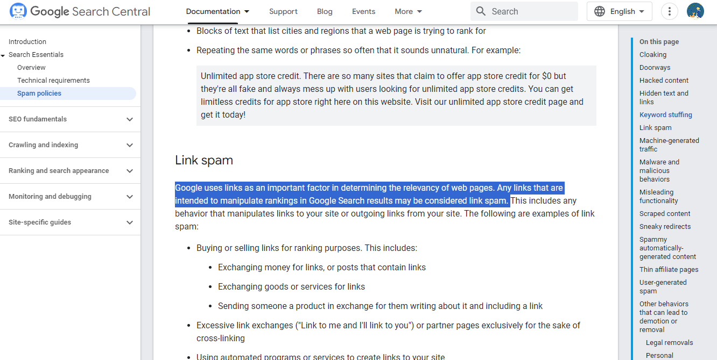Viewport: 717px width, 360px height.
Task: Expand the SEO fundamentals section
Action: pos(70,119)
